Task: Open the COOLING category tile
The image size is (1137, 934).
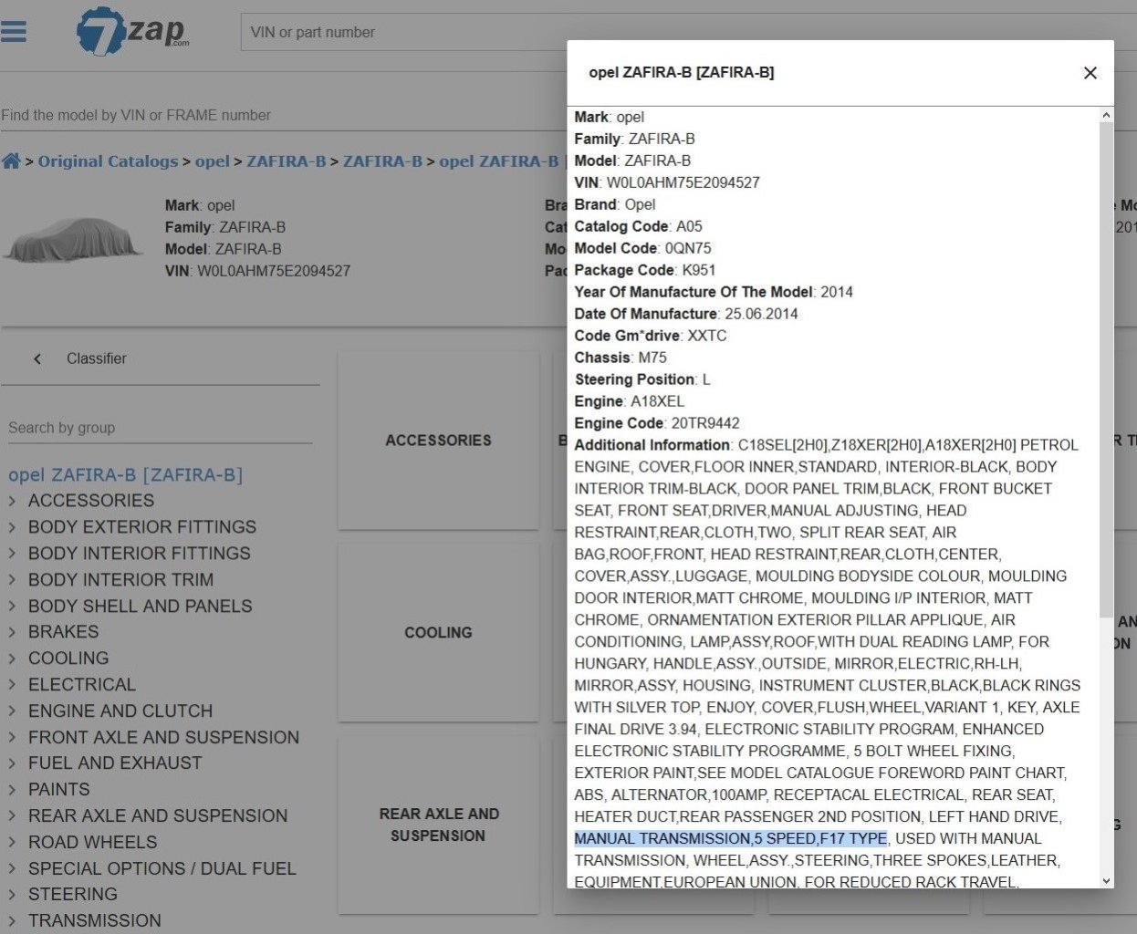Action: pyautogui.click(x=438, y=633)
